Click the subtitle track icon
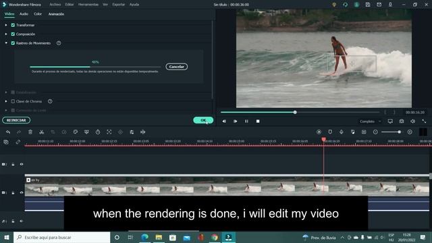The height and width of the screenshot is (243, 432). click(364, 132)
